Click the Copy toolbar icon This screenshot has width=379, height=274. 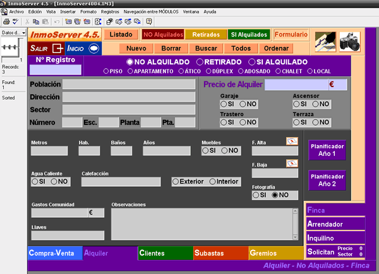36,21
